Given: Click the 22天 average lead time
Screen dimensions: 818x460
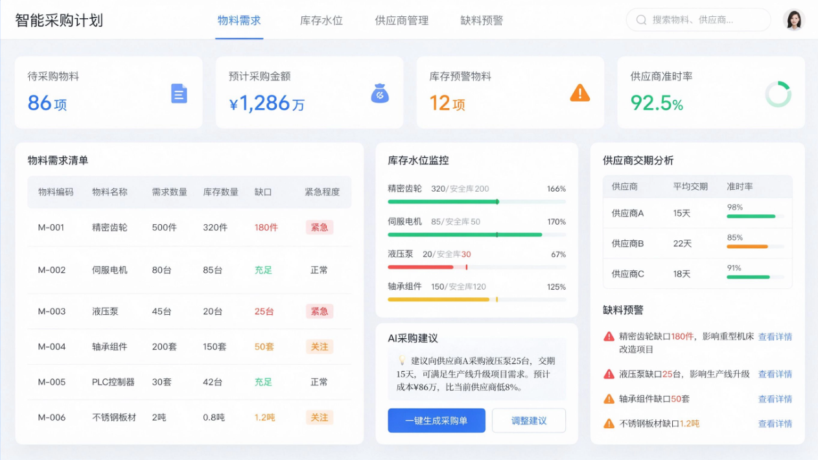Looking at the screenshot, I should pyautogui.click(x=683, y=244).
